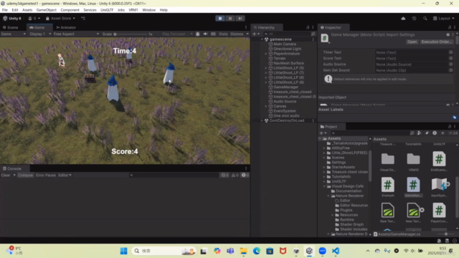Open the gamescene options kebab menu
The width and height of the screenshot is (459, 258).
313,39
